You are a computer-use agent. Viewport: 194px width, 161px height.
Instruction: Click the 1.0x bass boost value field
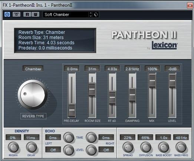click(163, 138)
